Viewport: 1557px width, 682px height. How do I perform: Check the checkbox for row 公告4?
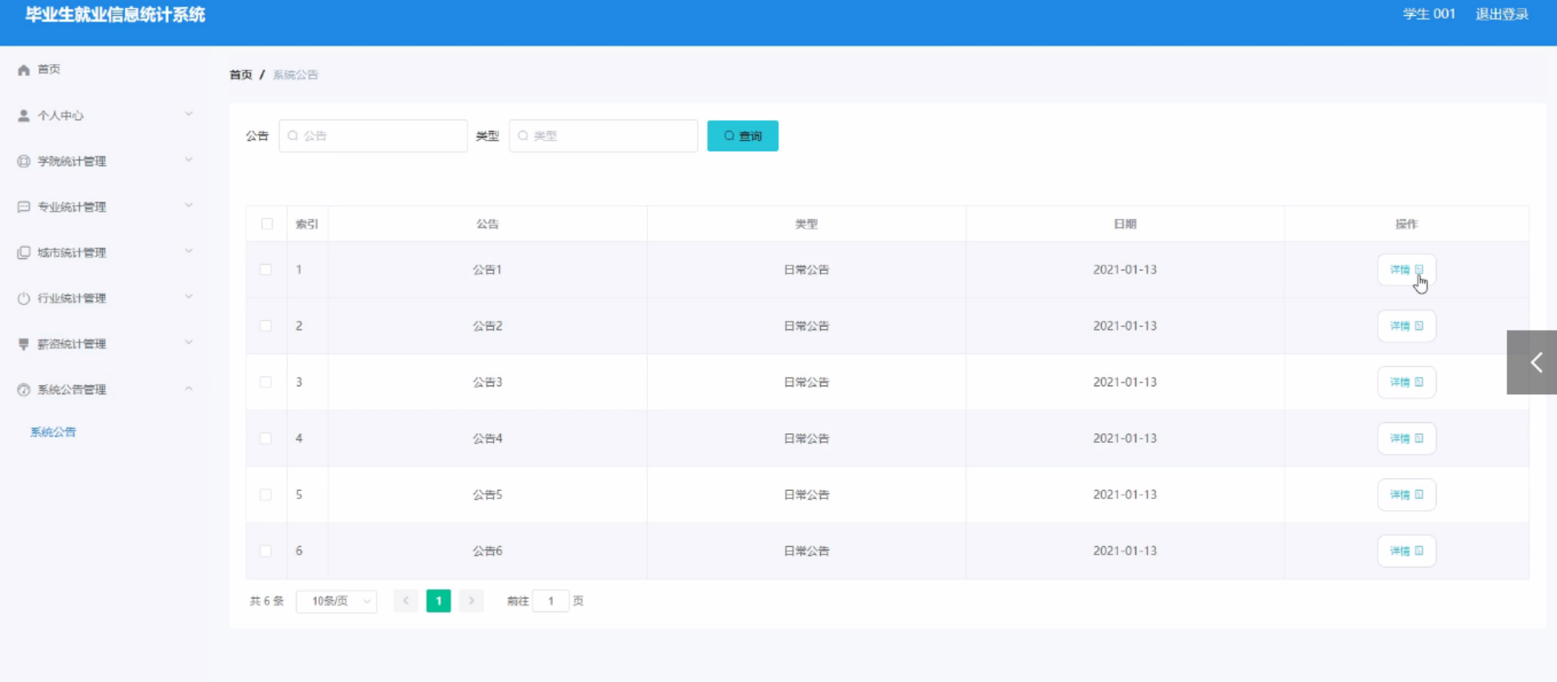tap(266, 438)
